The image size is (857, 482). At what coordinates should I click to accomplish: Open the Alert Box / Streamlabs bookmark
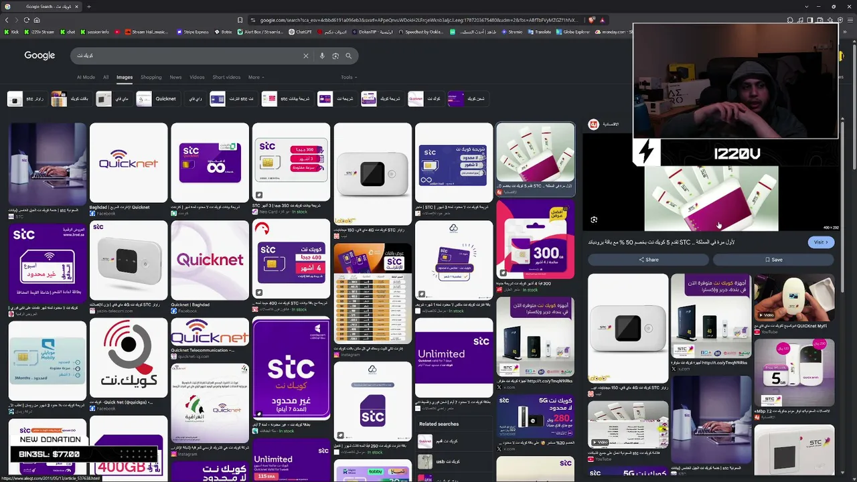pos(260,31)
